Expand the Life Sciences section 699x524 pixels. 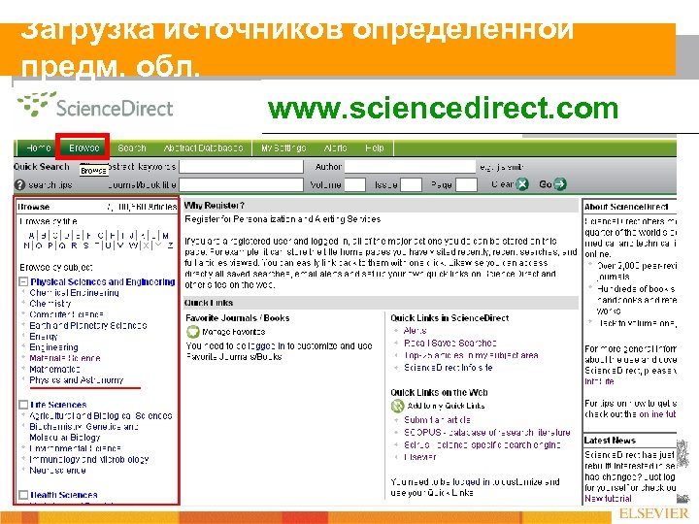pos(23,405)
